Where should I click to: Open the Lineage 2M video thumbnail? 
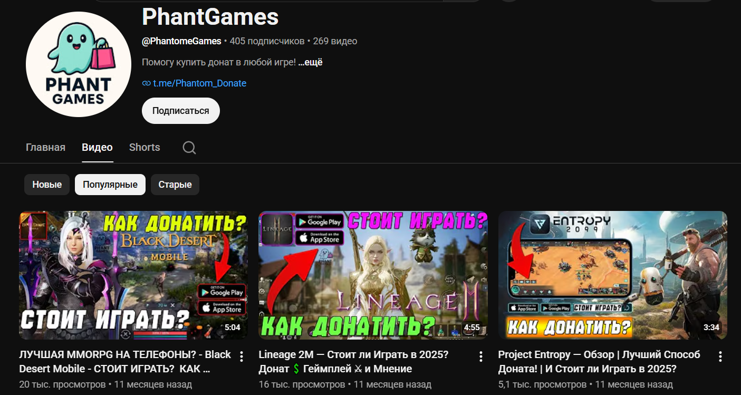pos(373,275)
